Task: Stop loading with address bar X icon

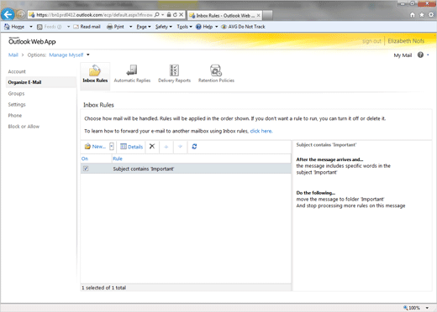Action: (x=182, y=14)
